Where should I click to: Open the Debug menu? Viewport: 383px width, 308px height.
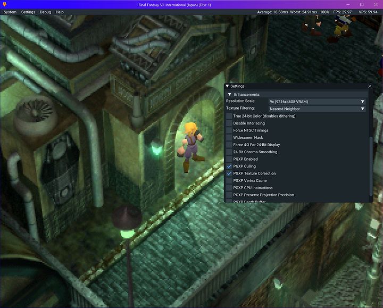pyautogui.click(x=45, y=12)
